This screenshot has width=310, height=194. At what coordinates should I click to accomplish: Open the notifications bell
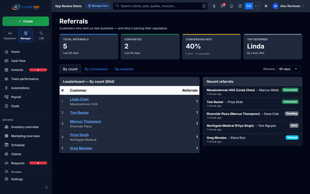coord(231,6)
